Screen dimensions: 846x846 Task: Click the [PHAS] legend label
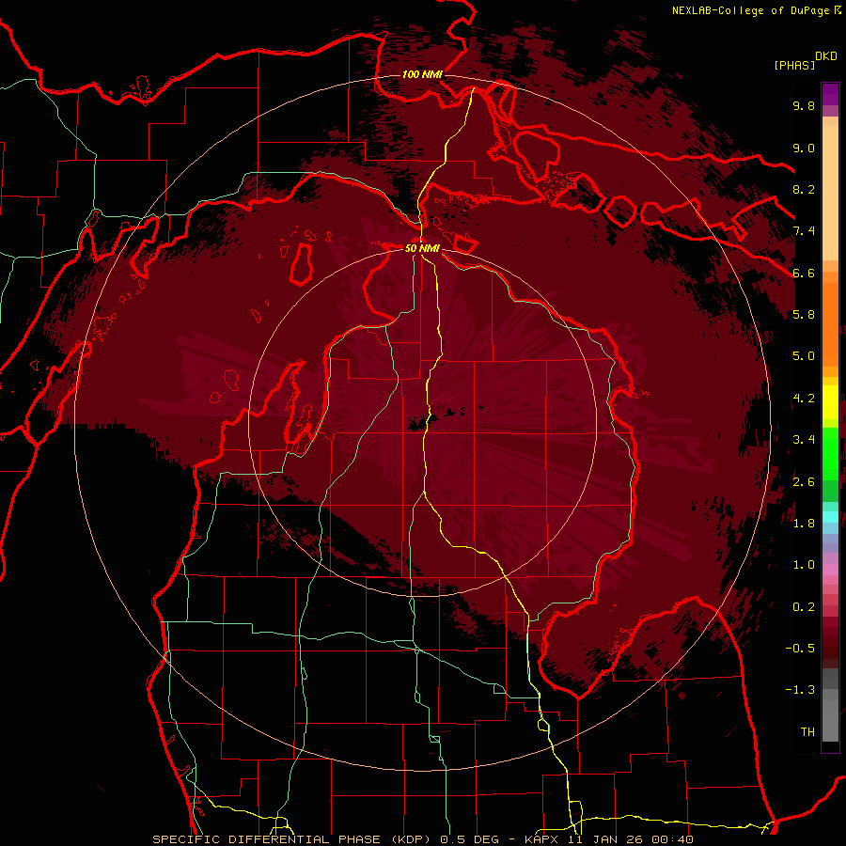pyautogui.click(x=794, y=65)
